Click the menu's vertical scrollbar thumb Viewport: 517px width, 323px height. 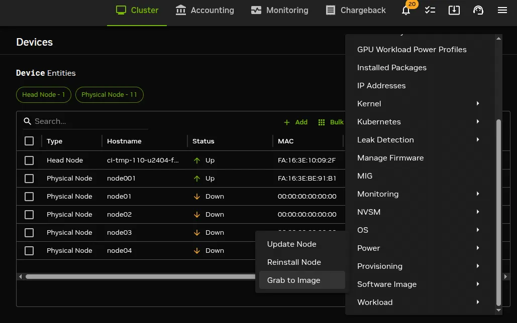click(x=498, y=213)
